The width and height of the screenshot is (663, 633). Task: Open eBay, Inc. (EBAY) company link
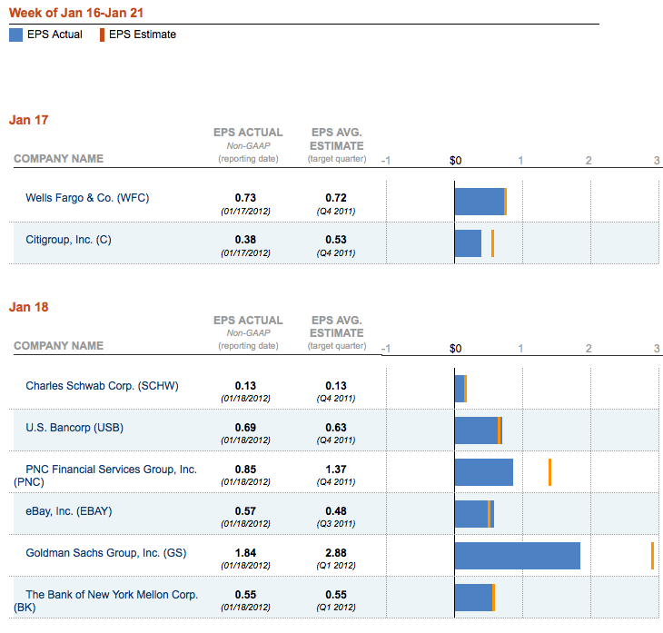pos(69,511)
